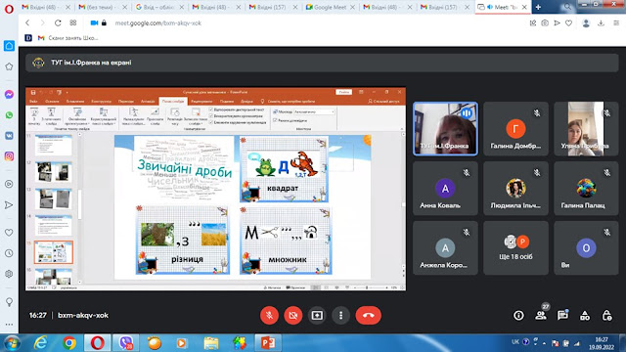Switch to '(без теми)' Gmail tab
The height and width of the screenshot is (352, 626).
[x=102, y=7]
